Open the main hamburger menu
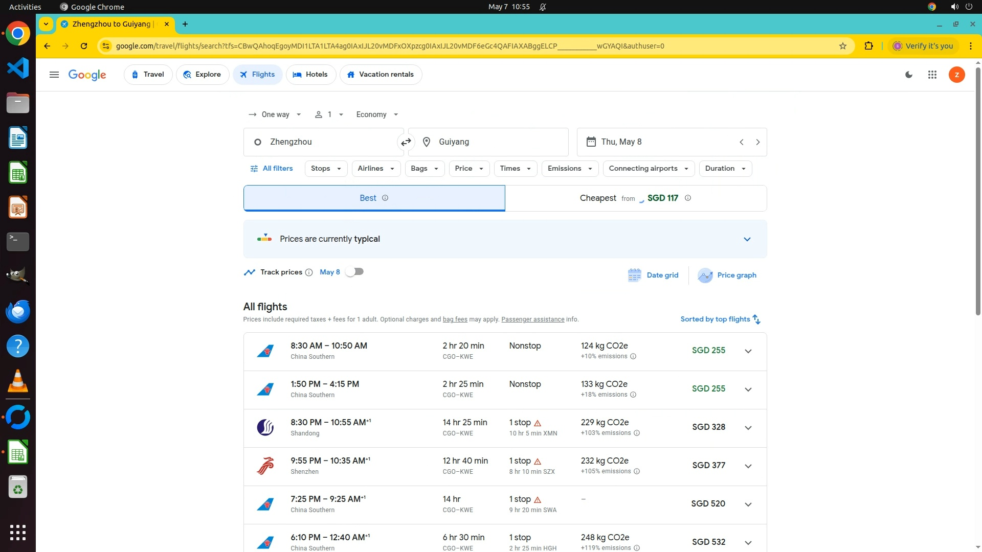This screenshot has height=552, width=982. point(54,75)
